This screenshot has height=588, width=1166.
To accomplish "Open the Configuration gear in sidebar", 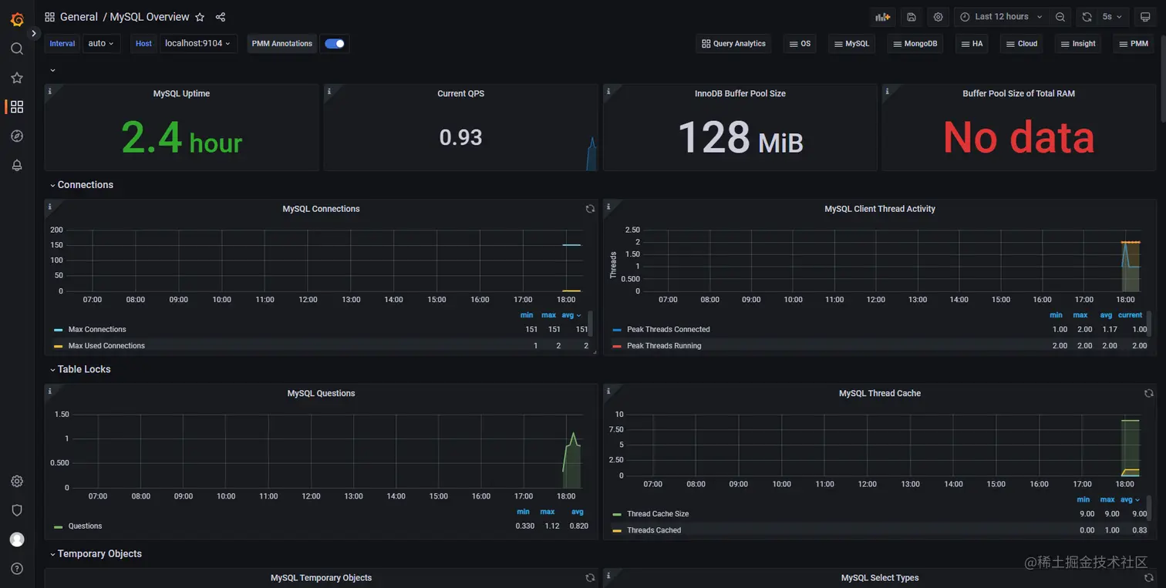I will [x=17, y=481].
